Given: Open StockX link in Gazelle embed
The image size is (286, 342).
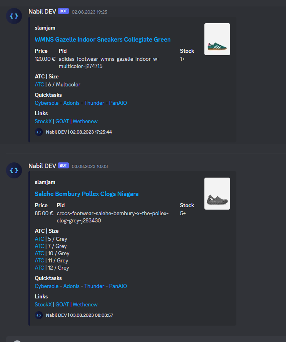Looking at the screenshot, I should coord(43,122).
